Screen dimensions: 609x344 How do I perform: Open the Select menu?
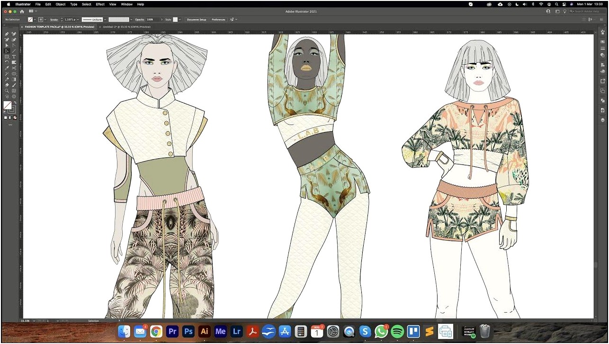(x=87, y=4)
